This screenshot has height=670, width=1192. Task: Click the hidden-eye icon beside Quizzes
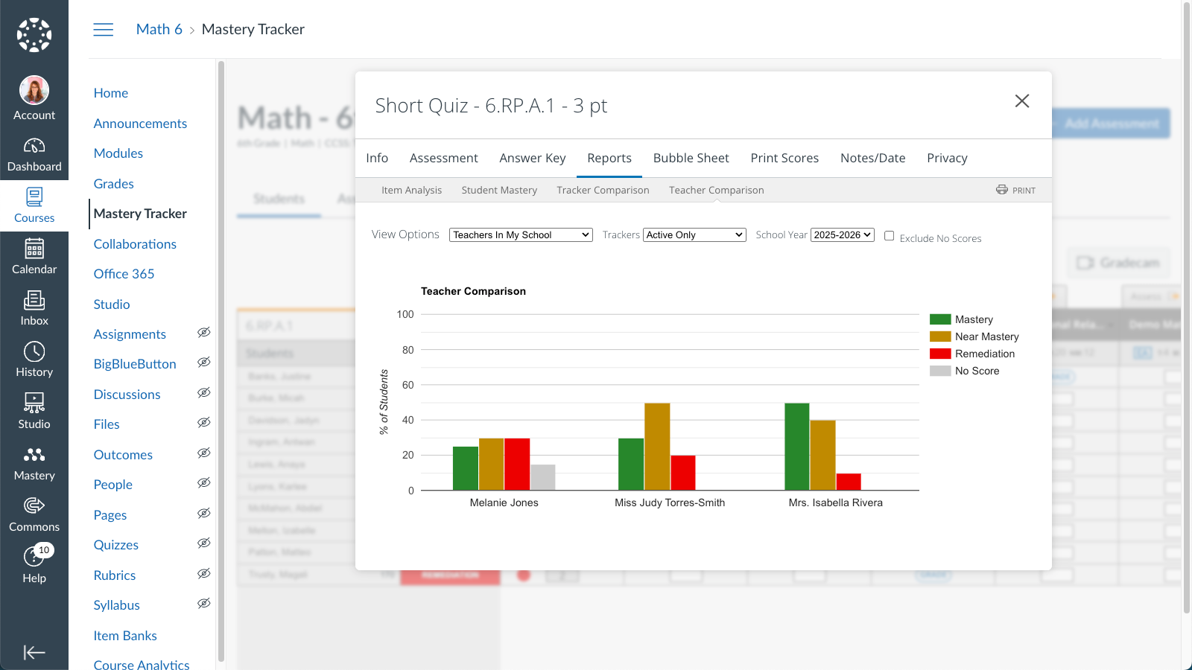coord(203,543)
